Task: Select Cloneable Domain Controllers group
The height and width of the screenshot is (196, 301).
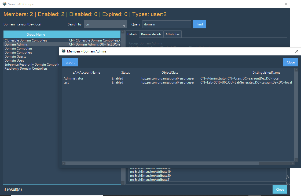Action: (x=25, y=40)
